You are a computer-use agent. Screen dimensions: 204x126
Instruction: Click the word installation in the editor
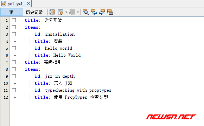pyautogui.click(x=60, y=34)
